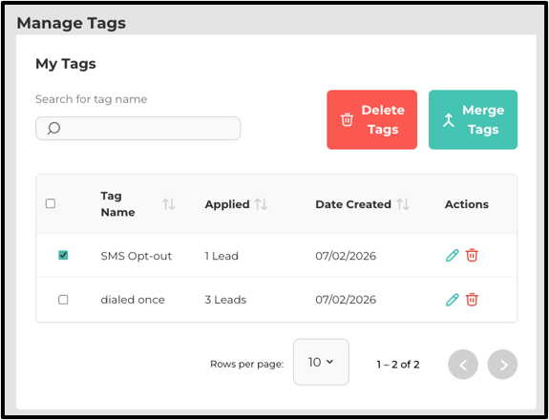Select the dialed once tag name
The height and width of the screenshot is (420, 549).
pos(133,300)
